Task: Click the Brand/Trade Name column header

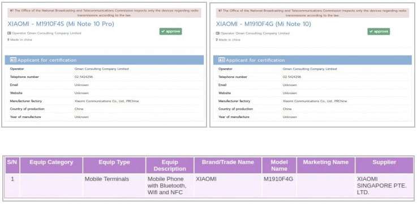Action: tap(228, 165)
